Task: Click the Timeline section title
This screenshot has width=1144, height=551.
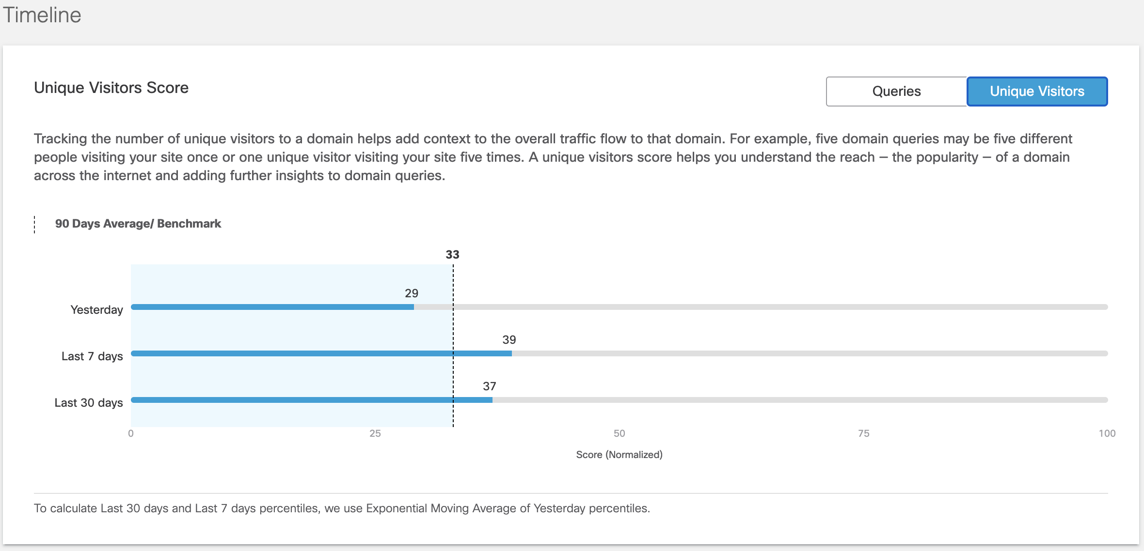Action: [x=42, y=15]
